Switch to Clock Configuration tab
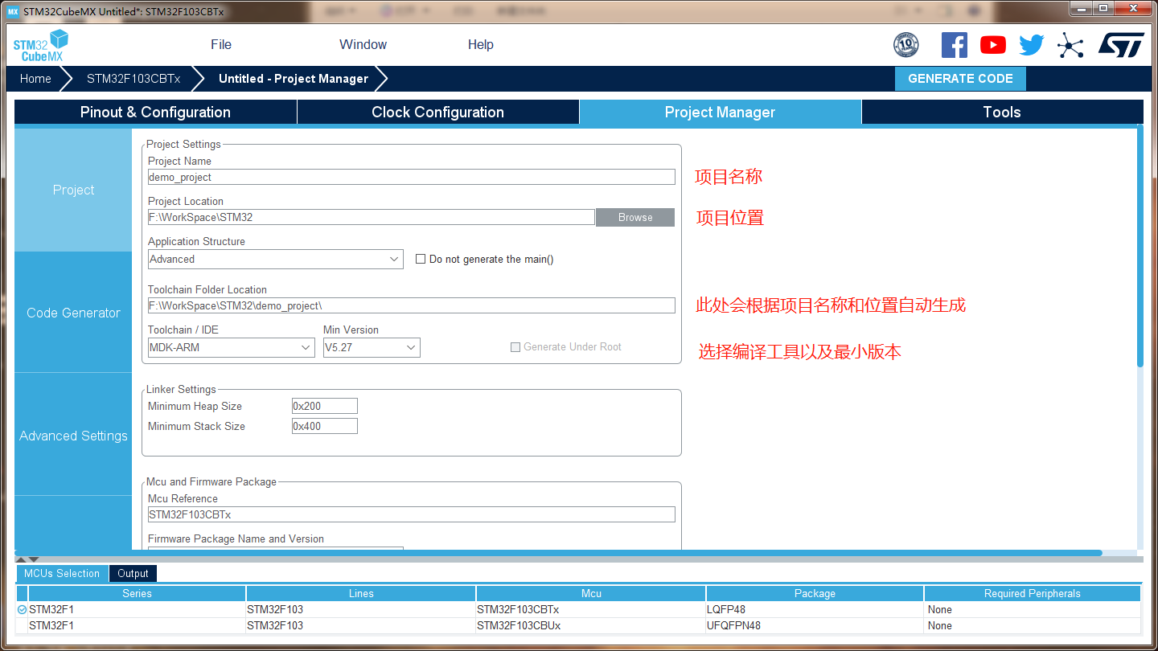The height and width of the screenshot is (651, 1158). [438, 113]
